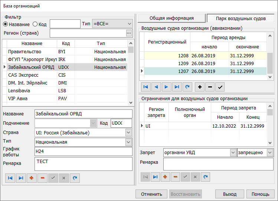Select the Название filter radio button
Viewport: 278px width, 201px height.
(6, 24)
